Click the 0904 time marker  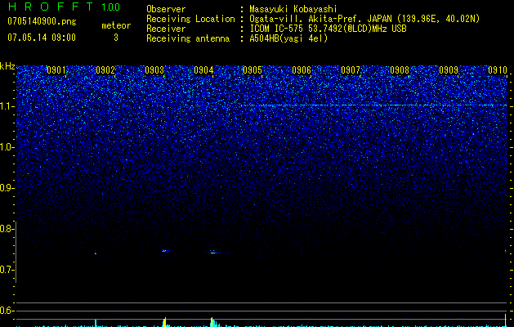203,69
